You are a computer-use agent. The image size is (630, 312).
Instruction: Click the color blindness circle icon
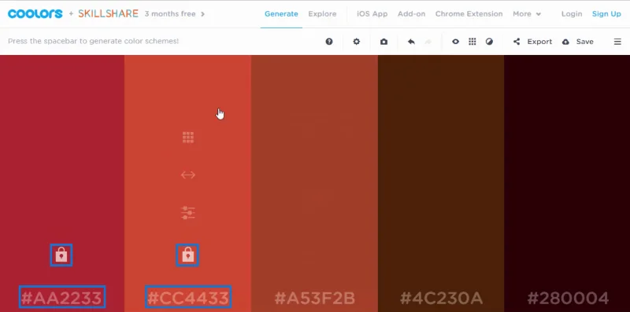pyautogui.click(x=489, y=42)
